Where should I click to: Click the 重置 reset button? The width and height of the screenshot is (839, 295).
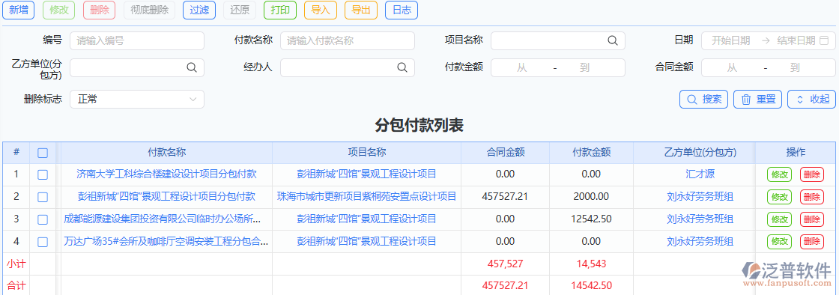pos(757,99)
